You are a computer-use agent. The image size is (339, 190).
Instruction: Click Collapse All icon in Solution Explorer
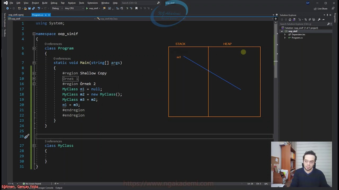click(310, 20)
